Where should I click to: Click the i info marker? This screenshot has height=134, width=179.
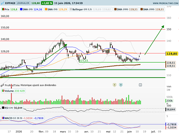(140, 85)
